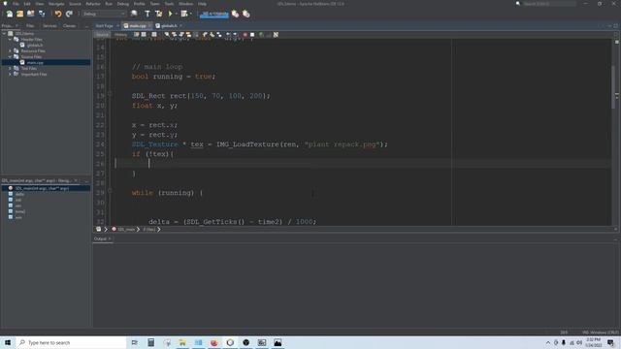Click the taskbar 'Type here to search' box

tap(71, 342)
